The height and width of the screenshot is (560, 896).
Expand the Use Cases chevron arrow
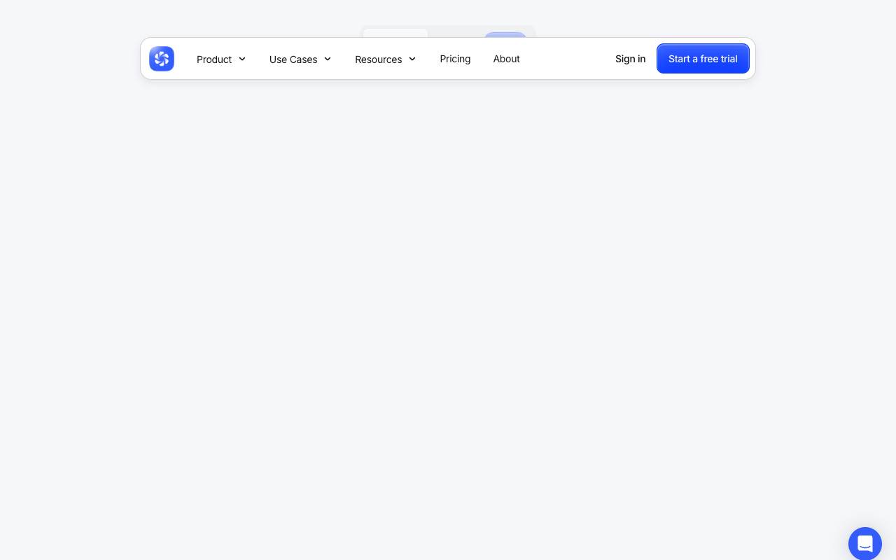(x=328, y=59)
